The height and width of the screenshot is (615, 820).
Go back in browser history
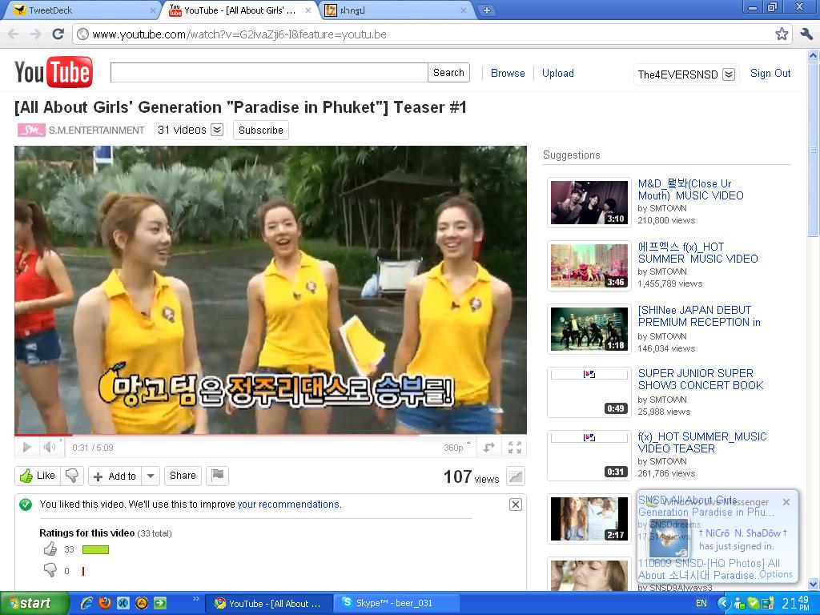click(13, 34)
